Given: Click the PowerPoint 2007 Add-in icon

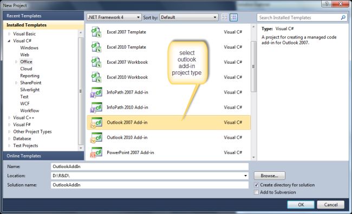Looking at the screenshot, I should (96, 152).
